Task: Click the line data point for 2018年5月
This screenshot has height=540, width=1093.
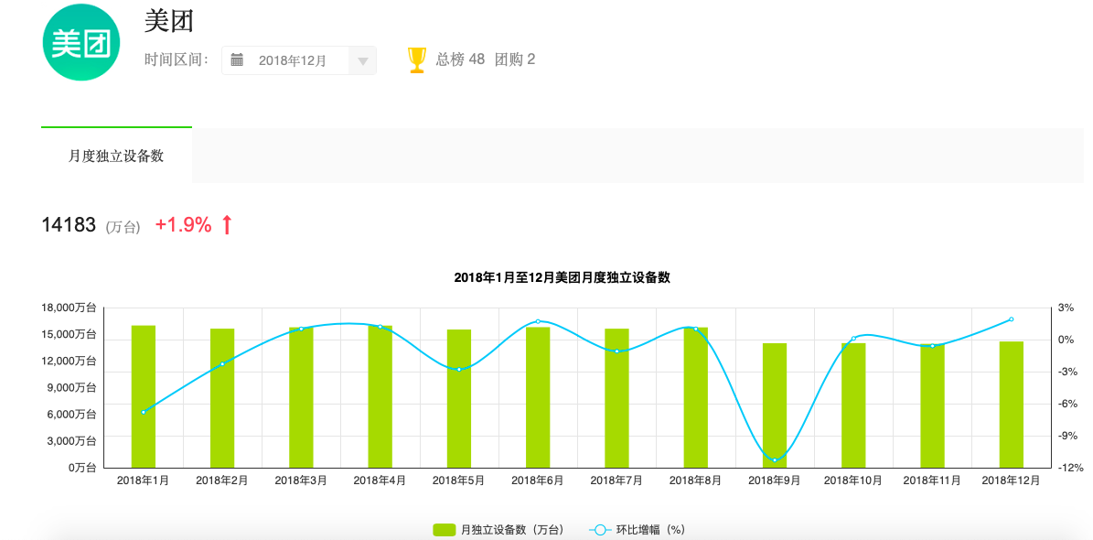Action: click(x=459, y=369)
